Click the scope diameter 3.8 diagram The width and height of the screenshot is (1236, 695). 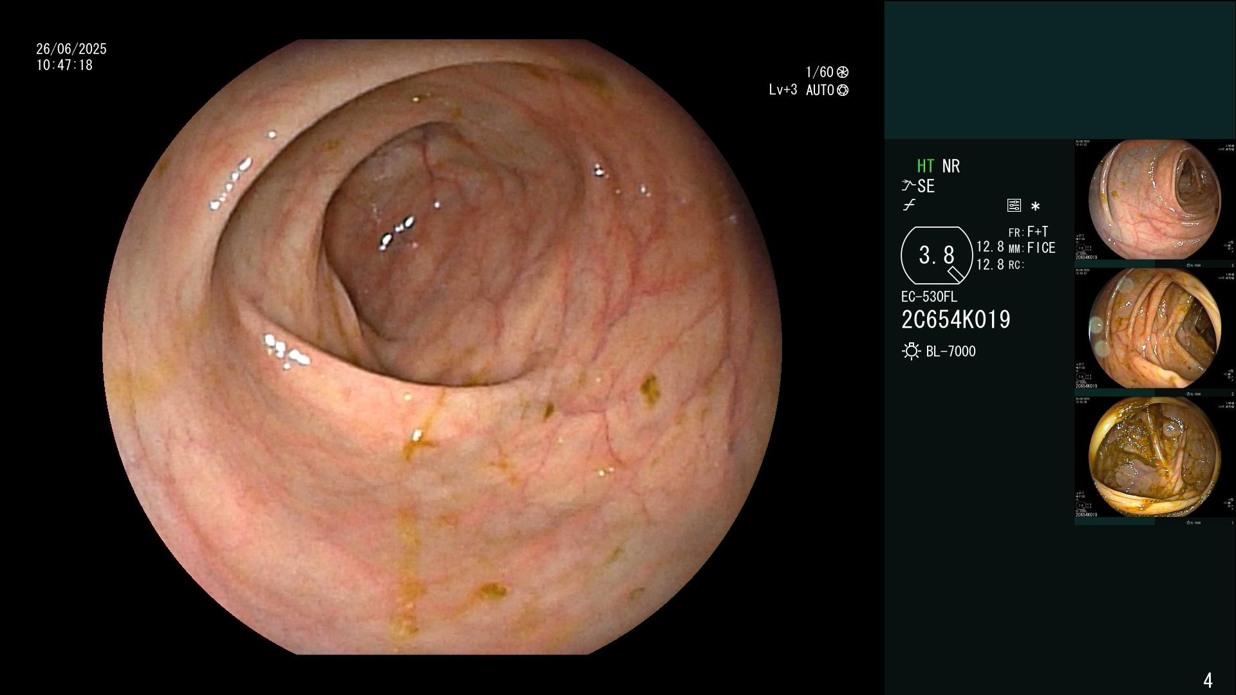point(937,255)
